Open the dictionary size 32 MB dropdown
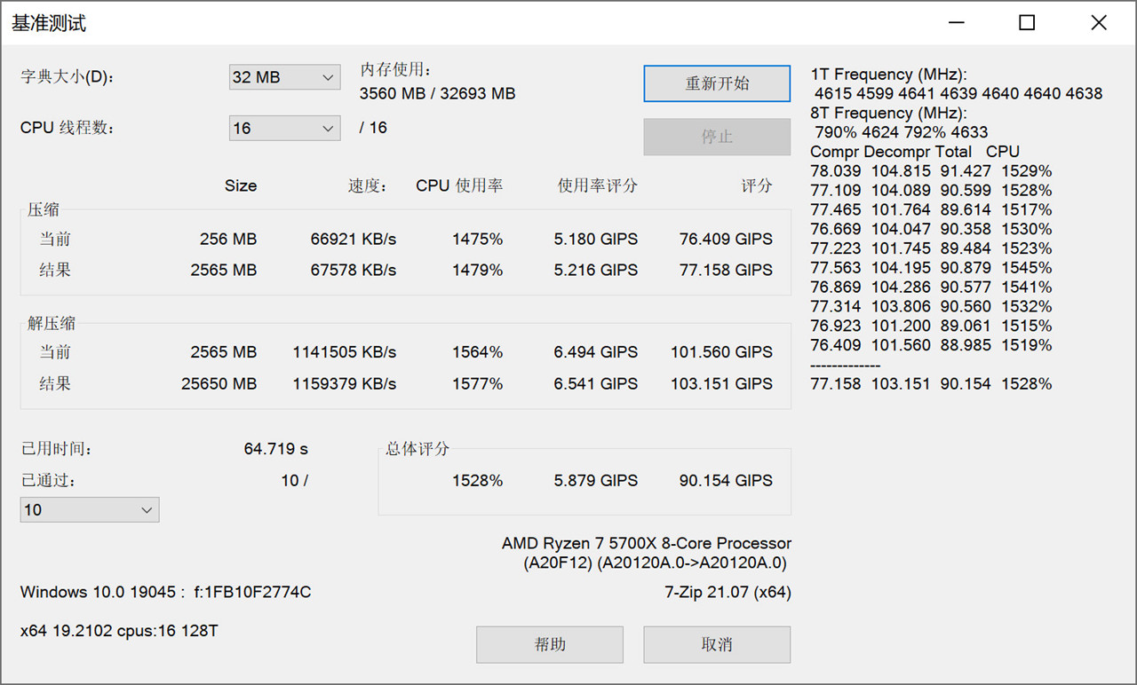The image size is (1137, 685). click(x=284, y=77)
